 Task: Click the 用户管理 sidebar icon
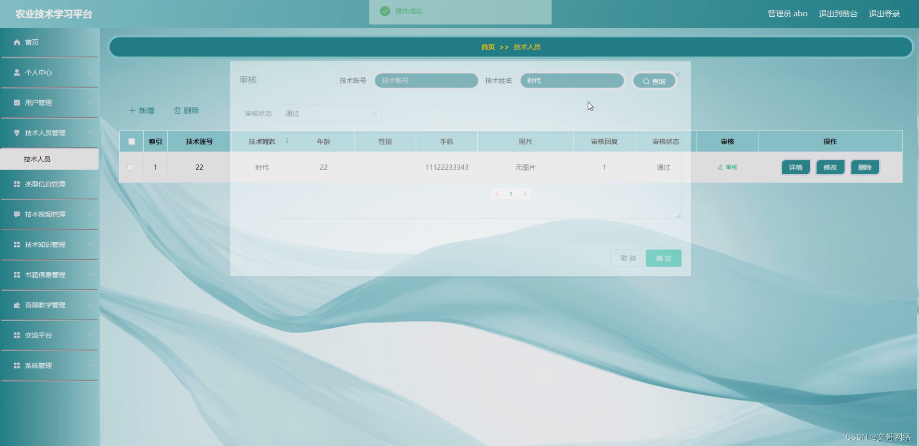[16, 102]
